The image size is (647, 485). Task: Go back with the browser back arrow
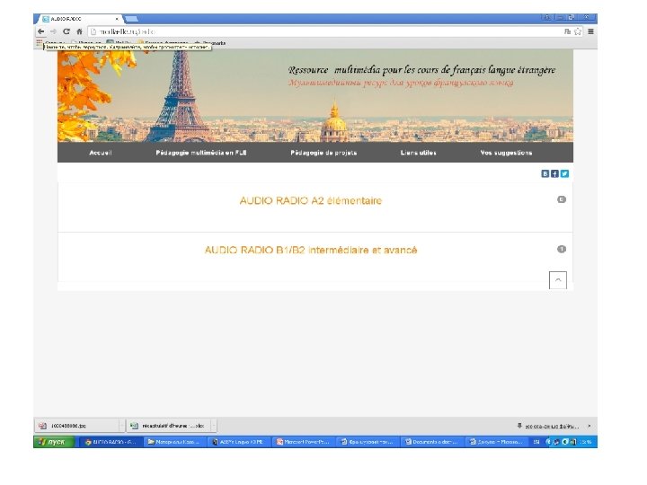(x=40, y=31)
